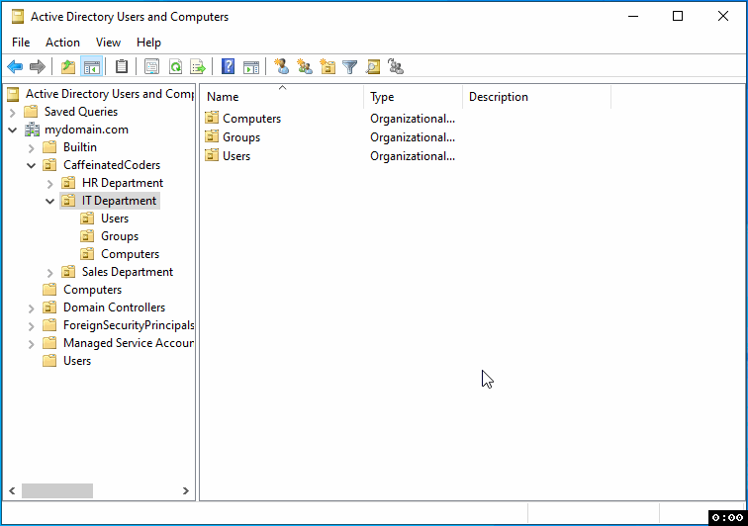
Task: Minimize the Active Directory window
Action: click(633, 16)
